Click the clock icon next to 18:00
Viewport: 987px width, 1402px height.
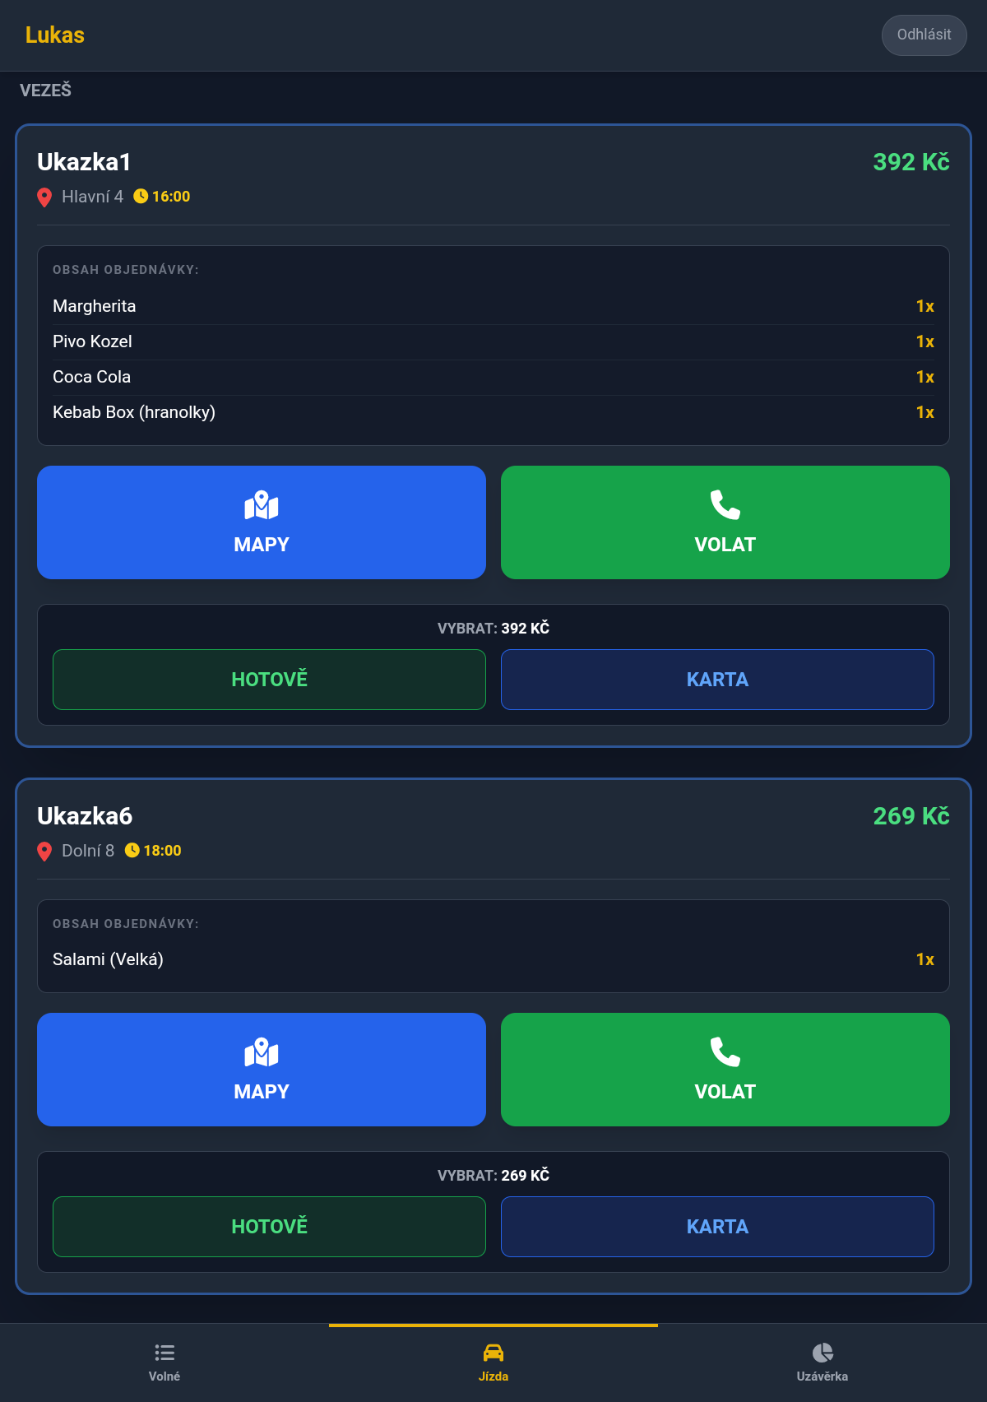[132, 850]
